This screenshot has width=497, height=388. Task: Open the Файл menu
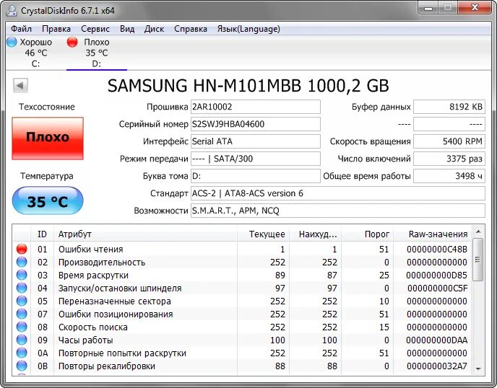[21, 29]
